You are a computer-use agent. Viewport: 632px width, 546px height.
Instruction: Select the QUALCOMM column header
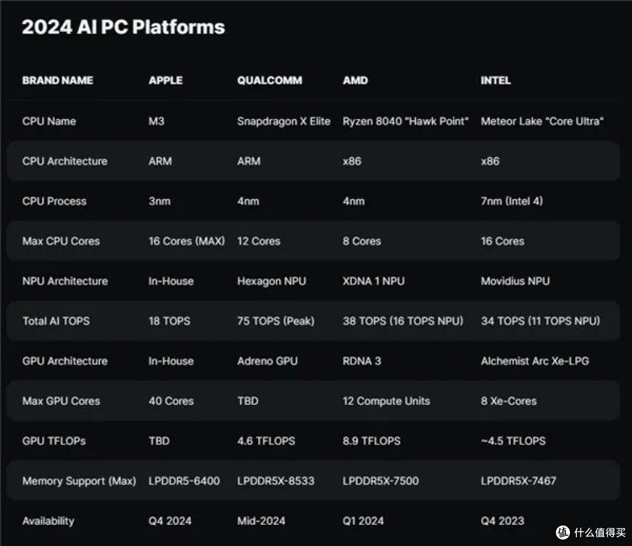(x=269, y=80)
